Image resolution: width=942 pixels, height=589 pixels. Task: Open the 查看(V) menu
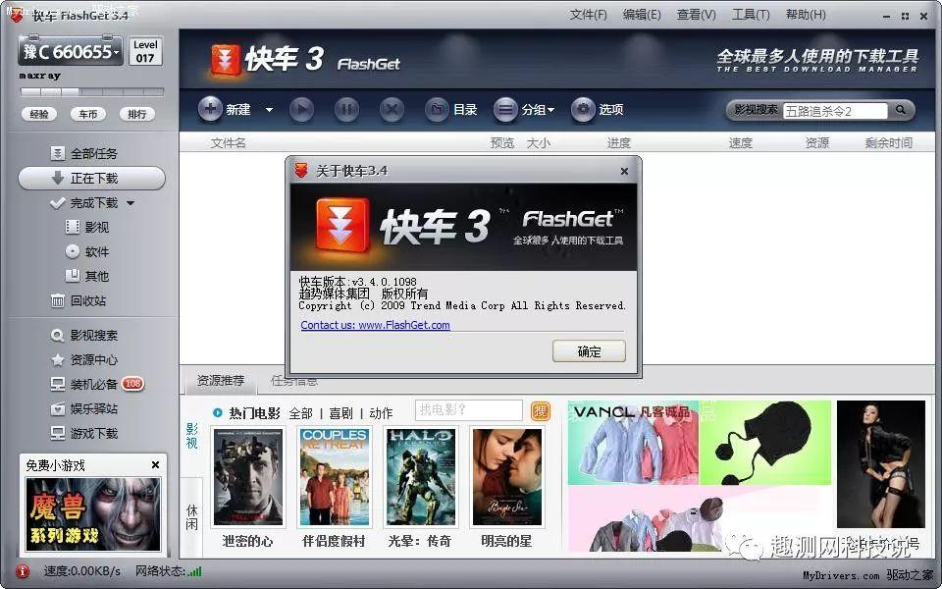pyautogui.click(x=696, y=15)
